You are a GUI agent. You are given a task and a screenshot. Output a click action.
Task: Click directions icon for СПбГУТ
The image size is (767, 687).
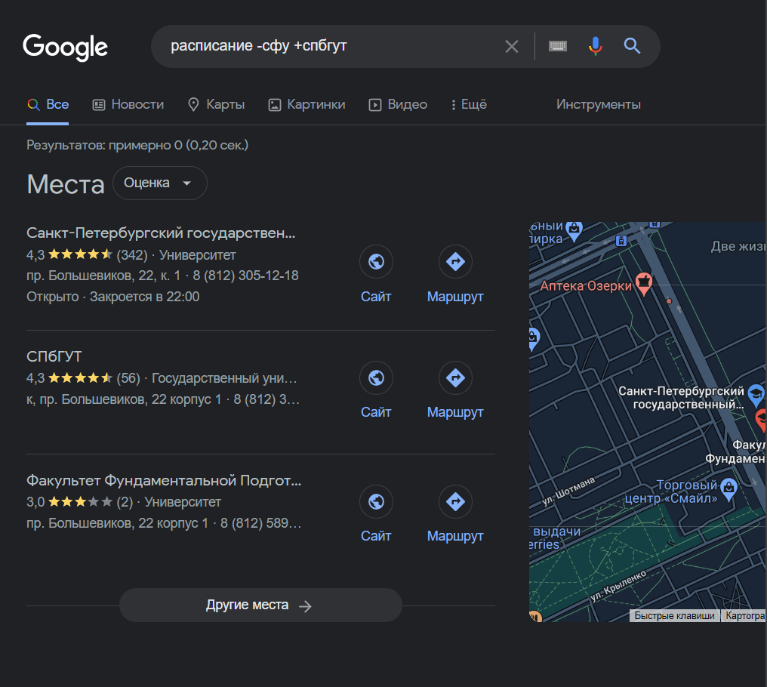[x=455, y=377]
